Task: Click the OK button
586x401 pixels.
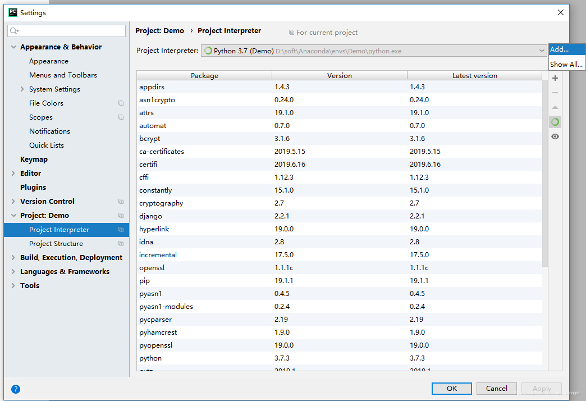Action: point(451,388)
